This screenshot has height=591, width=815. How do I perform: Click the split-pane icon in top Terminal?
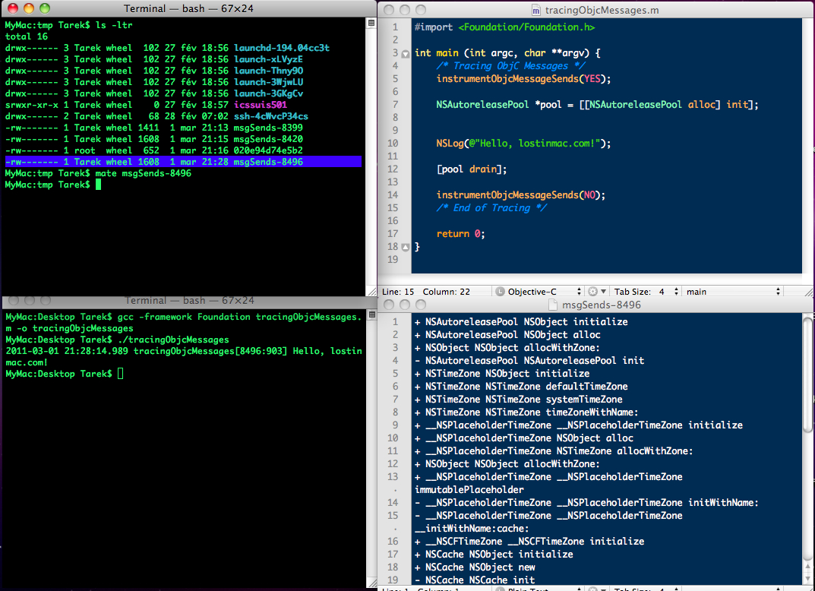tap(370, 24)
